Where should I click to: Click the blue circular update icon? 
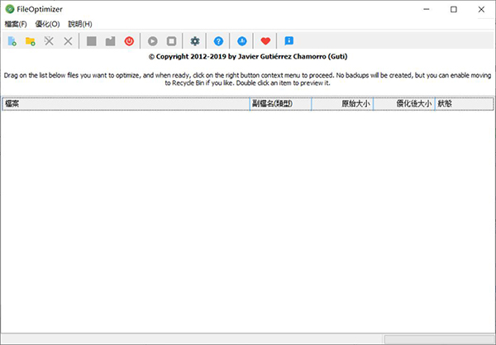click(x=242, y=41)
